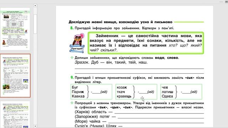The width and height of the screenshot is (228, 128).
Task: Click the thumbnail panel scroll-down arrow
Action: point(35,126)
